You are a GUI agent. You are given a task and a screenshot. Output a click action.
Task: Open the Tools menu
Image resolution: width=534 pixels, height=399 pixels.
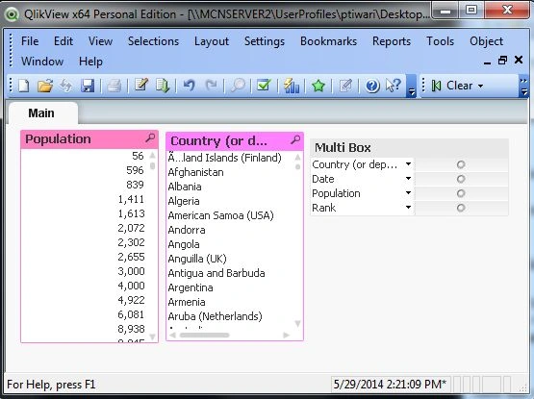point(440,41)
